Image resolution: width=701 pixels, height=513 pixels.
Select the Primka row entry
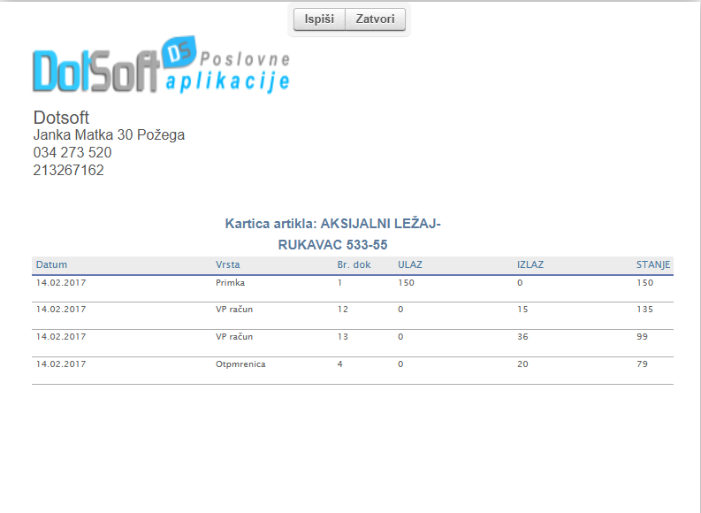[230, 283]
